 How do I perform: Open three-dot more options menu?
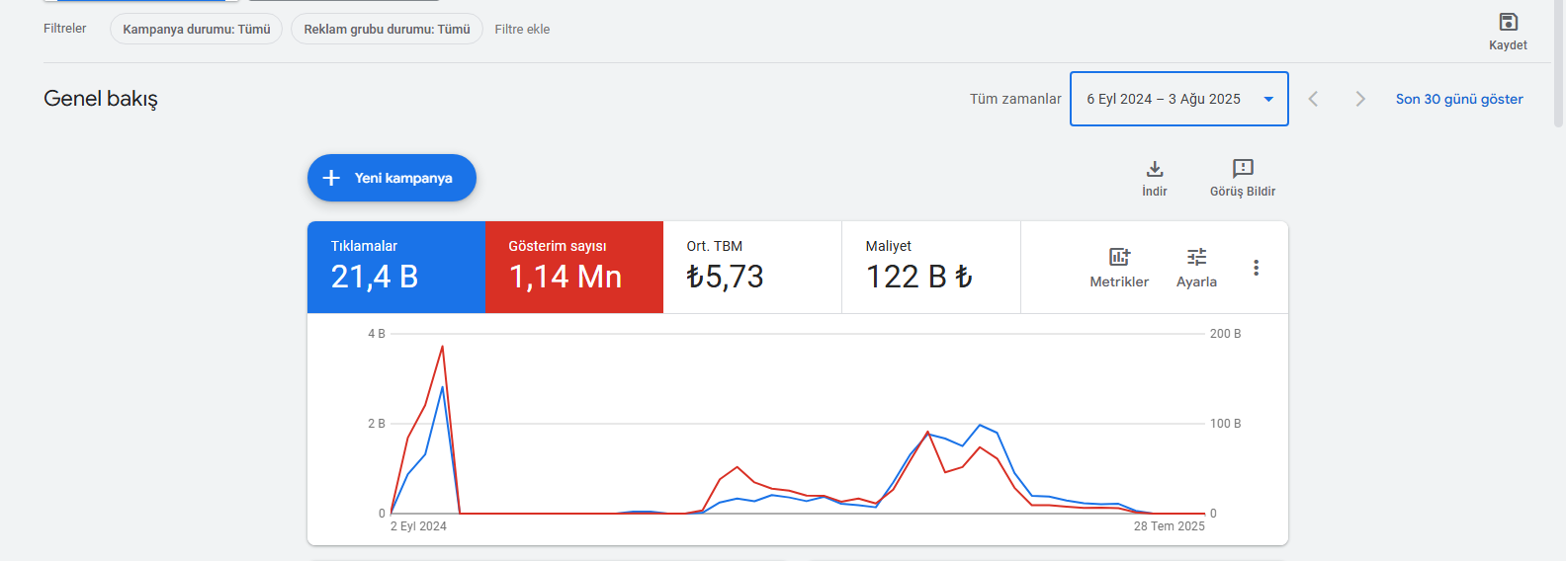coord(1256,268)
